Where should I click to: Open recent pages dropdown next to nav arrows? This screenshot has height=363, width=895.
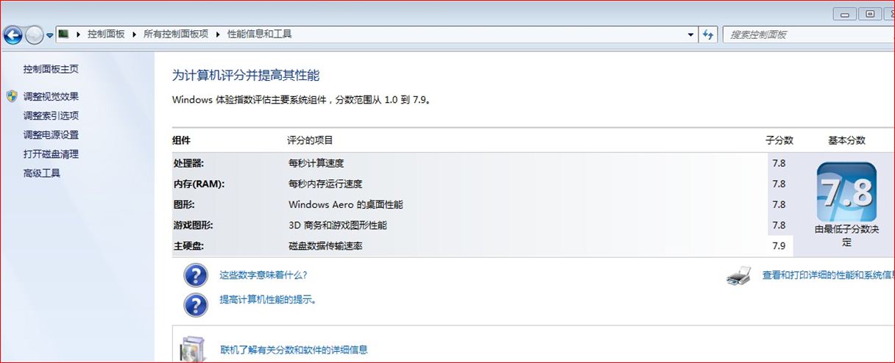49,35
